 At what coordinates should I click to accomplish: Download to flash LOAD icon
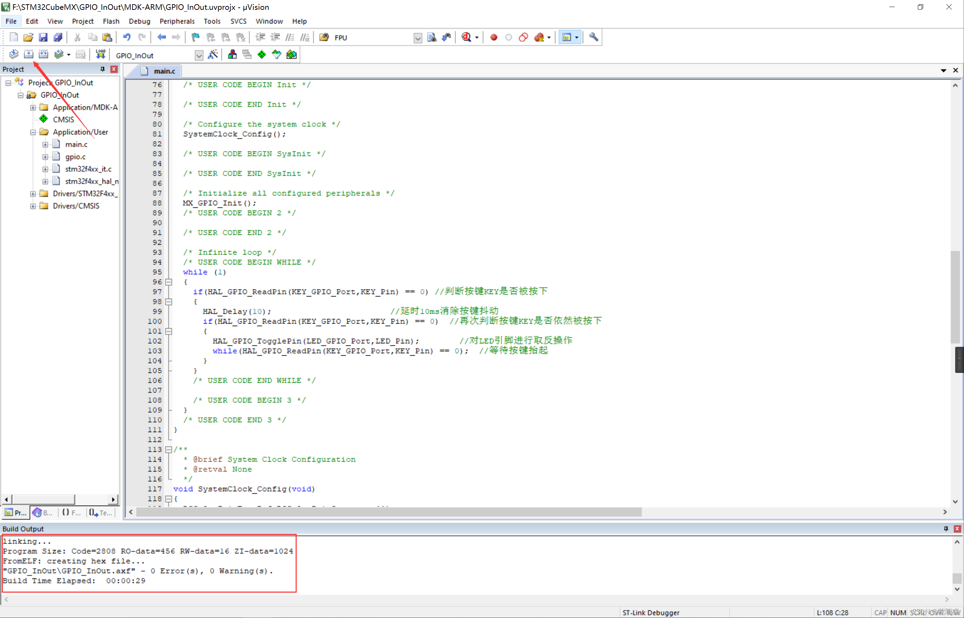100,54
